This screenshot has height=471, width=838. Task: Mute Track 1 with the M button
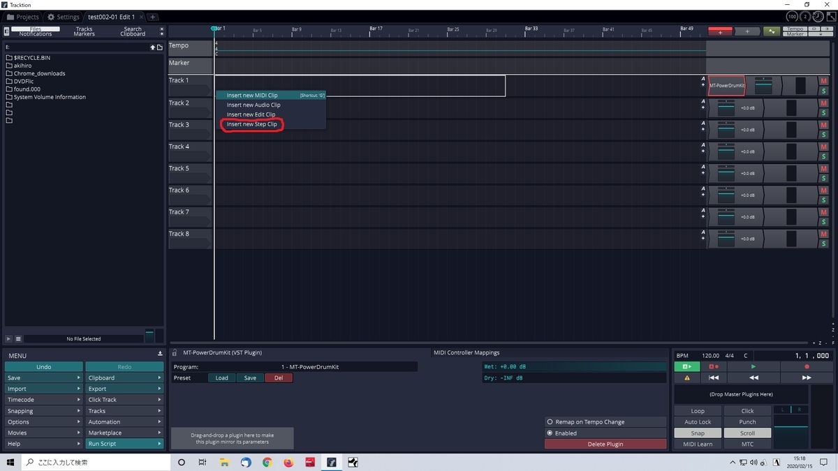[x=824, y=81]
